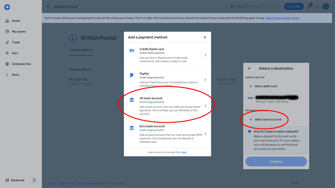335x188 pixels.
Task: Click the search magnifier icon
Action: [x=232, y=6]
